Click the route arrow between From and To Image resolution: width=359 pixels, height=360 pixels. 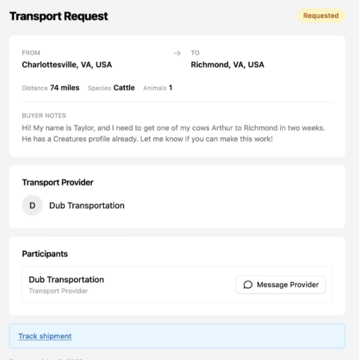pos(177,53)
